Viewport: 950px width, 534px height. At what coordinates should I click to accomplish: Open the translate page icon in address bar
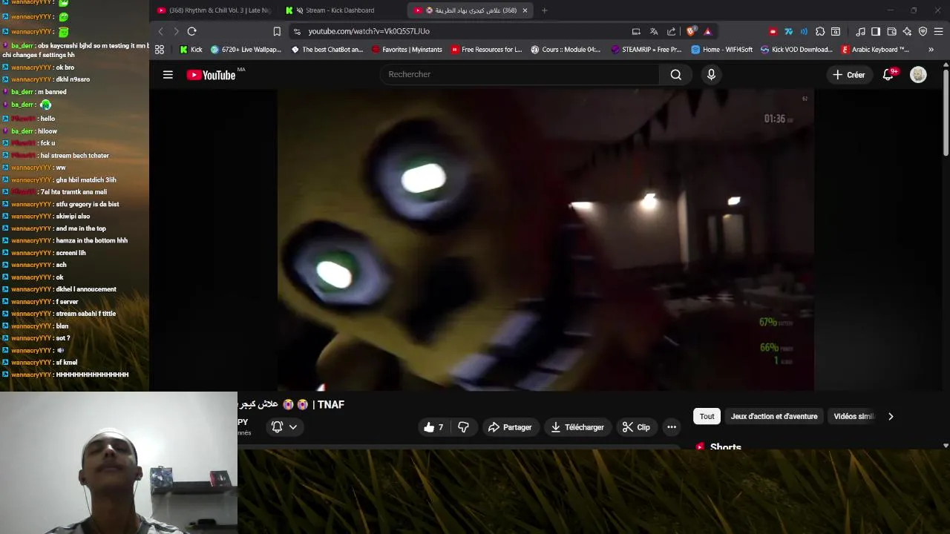654,31
